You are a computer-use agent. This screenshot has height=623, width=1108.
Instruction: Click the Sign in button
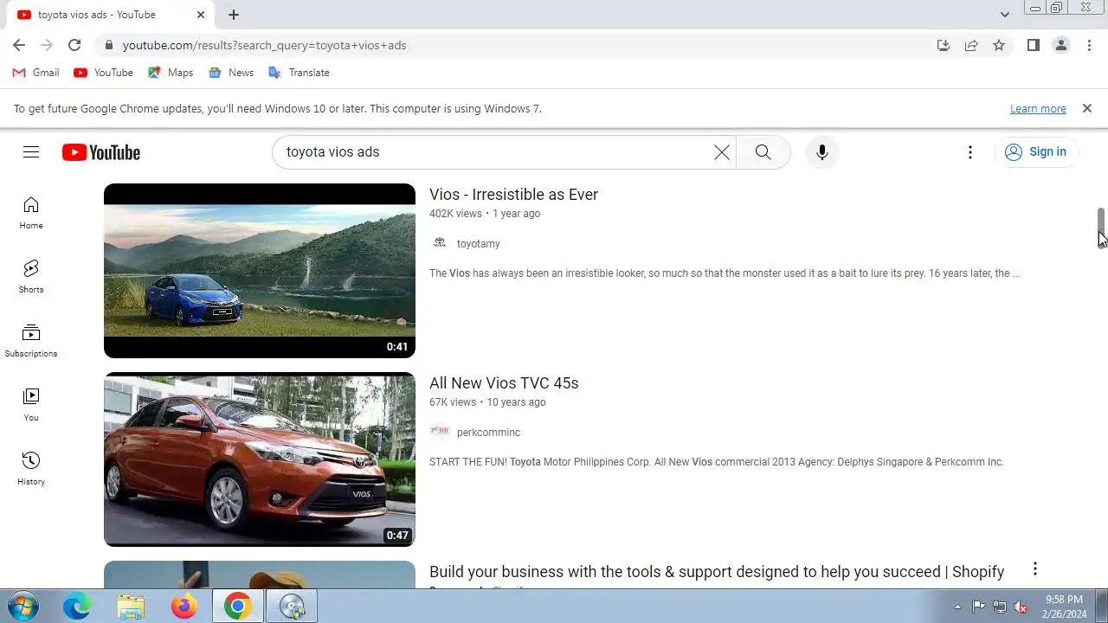pyautogui.click(x=1036, y=152)
